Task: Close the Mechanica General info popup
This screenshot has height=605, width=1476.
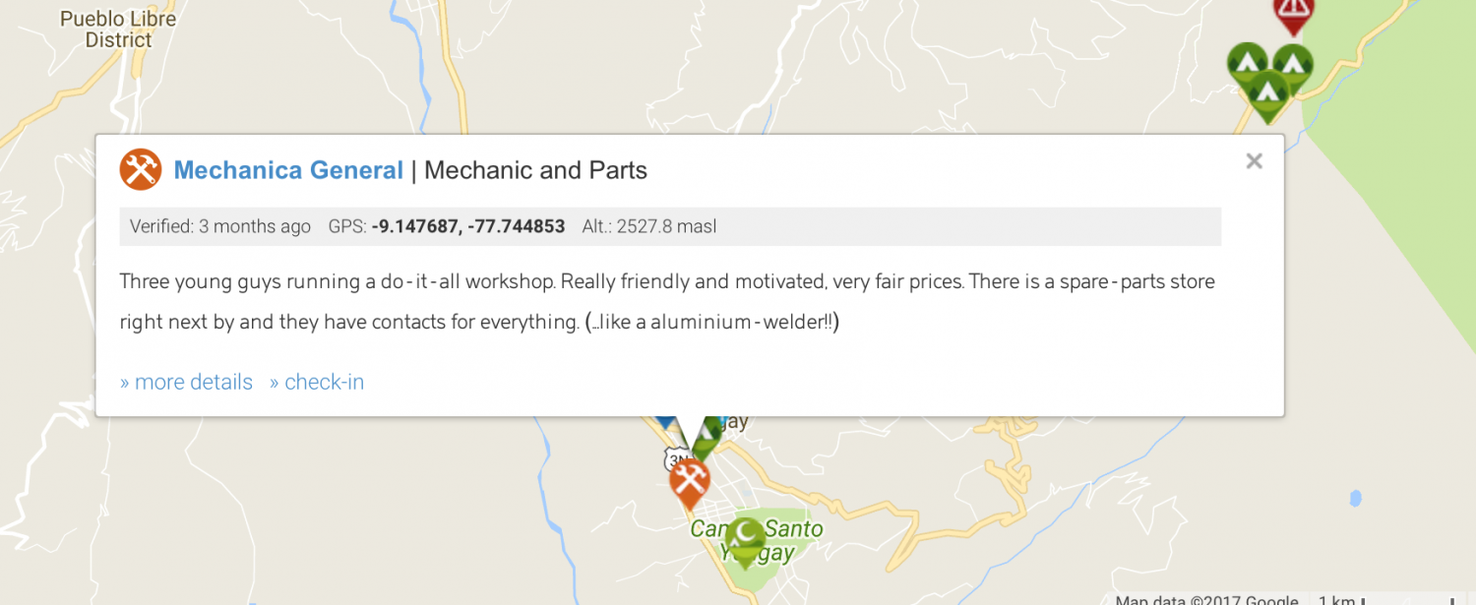Action: tap(1254, 161)
